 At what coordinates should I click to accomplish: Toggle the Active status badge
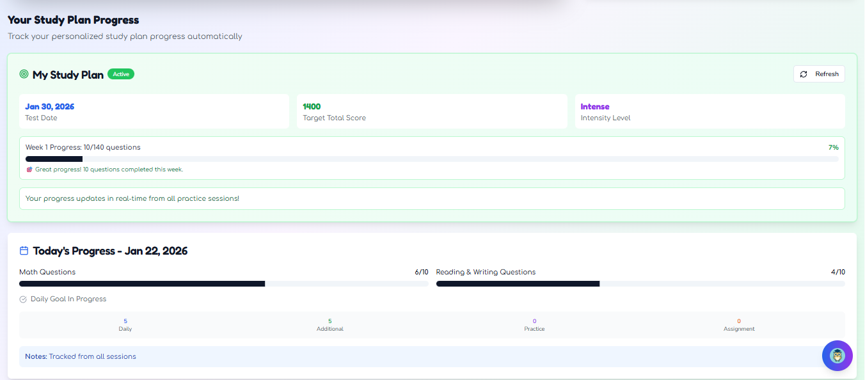click(121, 74)
